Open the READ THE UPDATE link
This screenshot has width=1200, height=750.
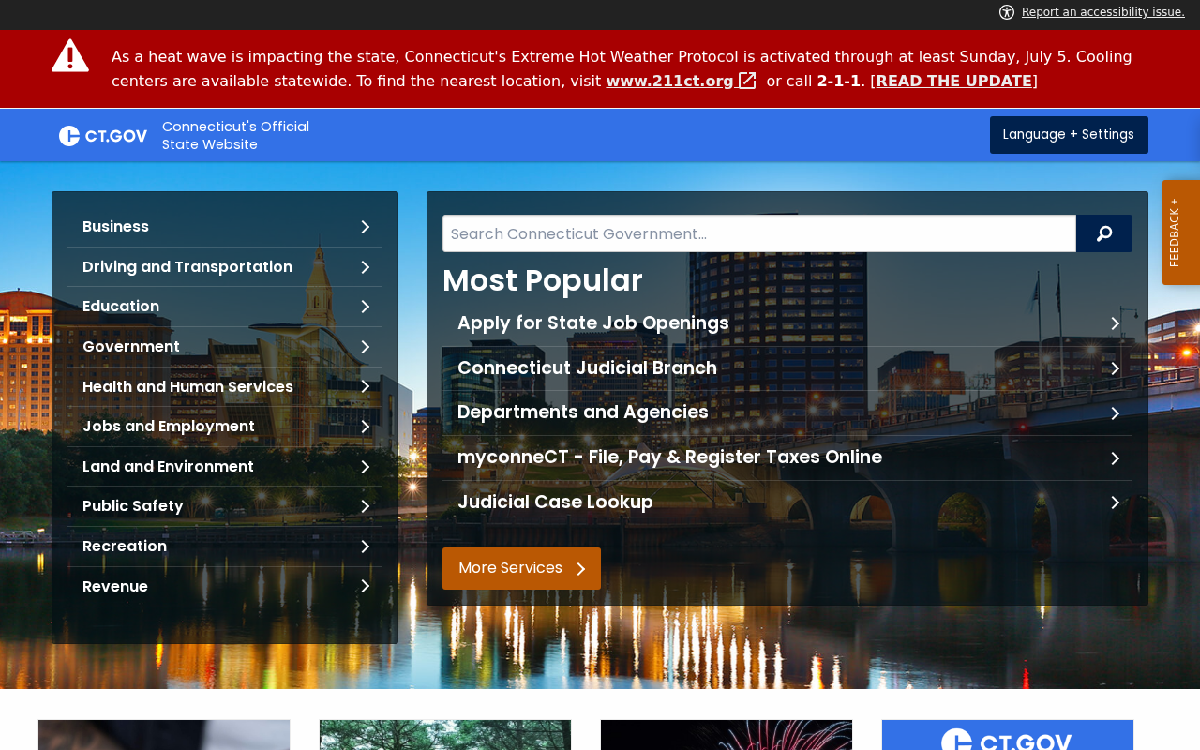tap(954, 81)
